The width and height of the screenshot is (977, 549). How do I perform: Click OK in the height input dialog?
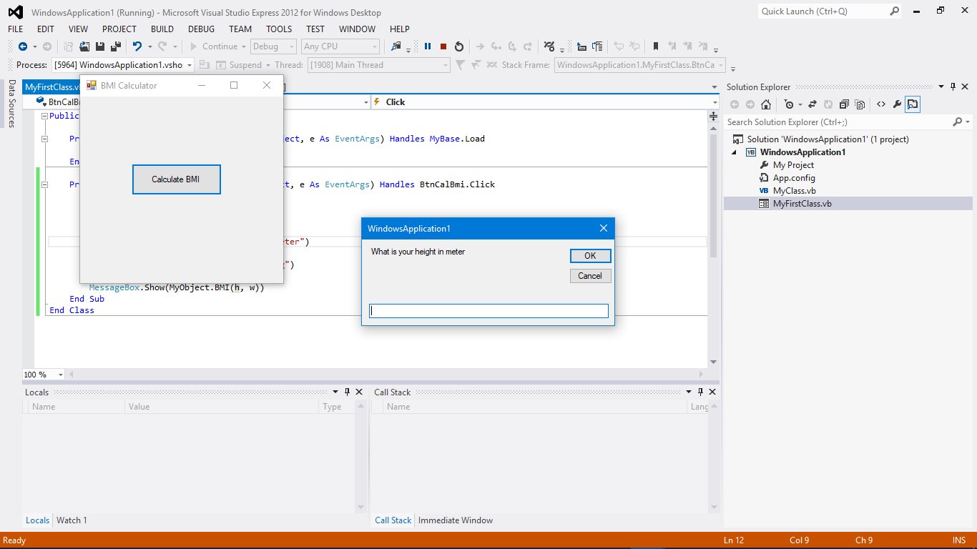tap(591, 256)
